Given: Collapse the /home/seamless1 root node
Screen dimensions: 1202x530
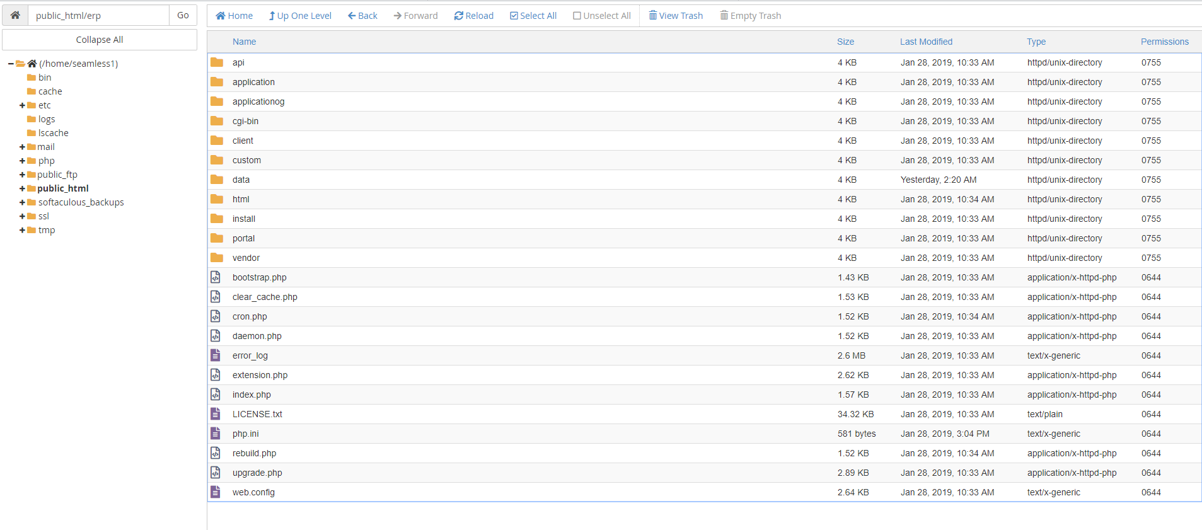Looking at the screenshot, I should tap(11, 64).
